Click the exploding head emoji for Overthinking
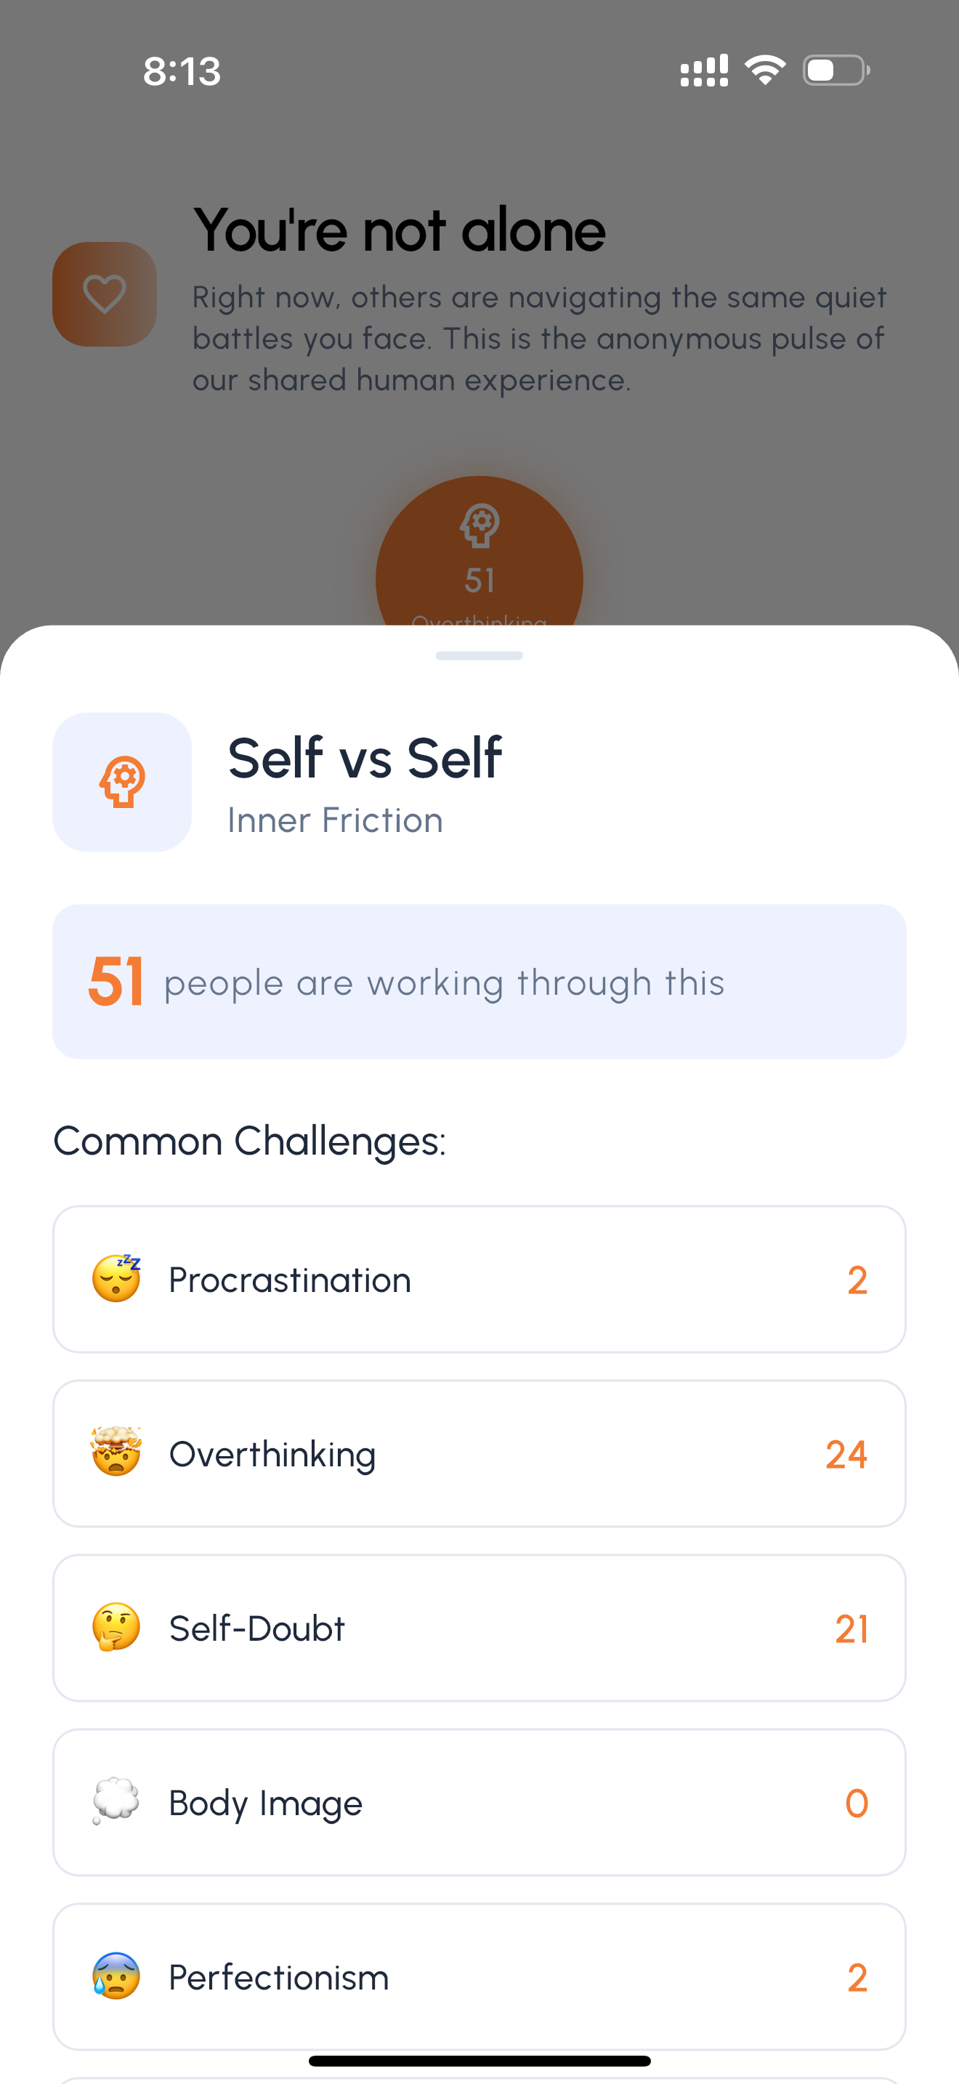 (116, 1453)
